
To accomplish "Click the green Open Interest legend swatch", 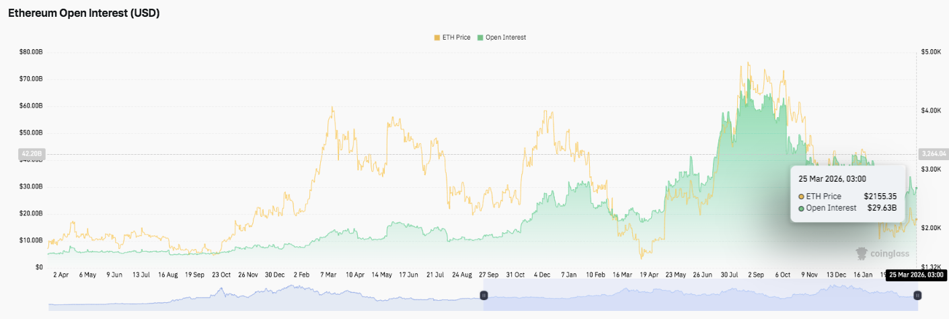I will (480, 37).
